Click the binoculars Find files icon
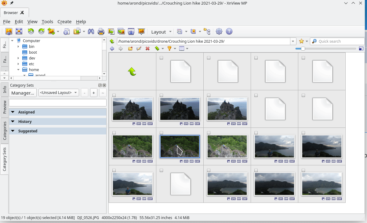Image resolution: width=367 pixels, height=223 pixels. tap(91, 31)
